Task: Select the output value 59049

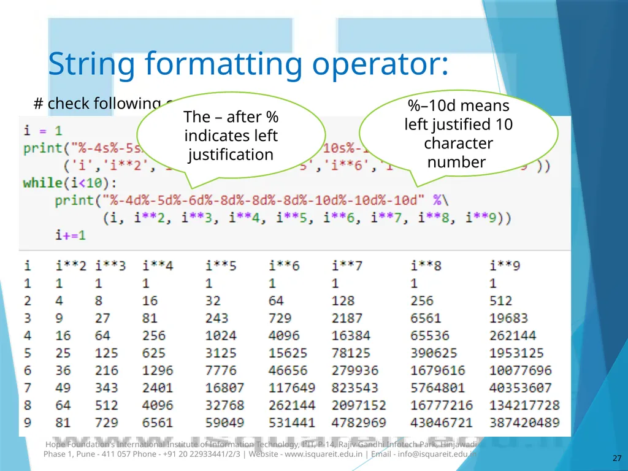Action: click(x=224, y=423)
